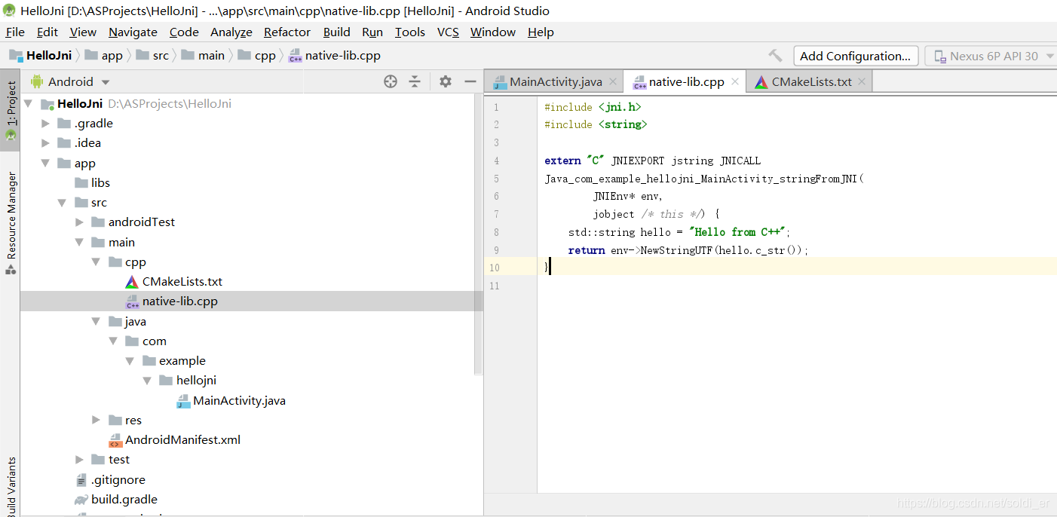Collapse the cpp folder
This screenshot has width=1057, height=517.
[x=97, y=262]
